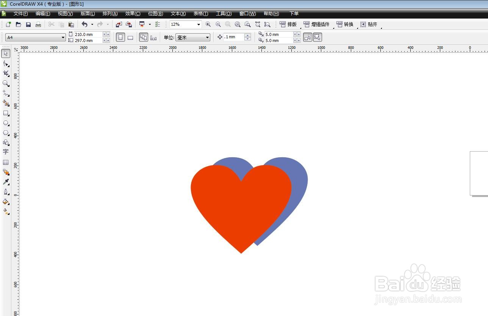The image size is (488, 316).
Task: Select the Zoom magnifier tool in toolbox
Action: [x=6, y=83]
